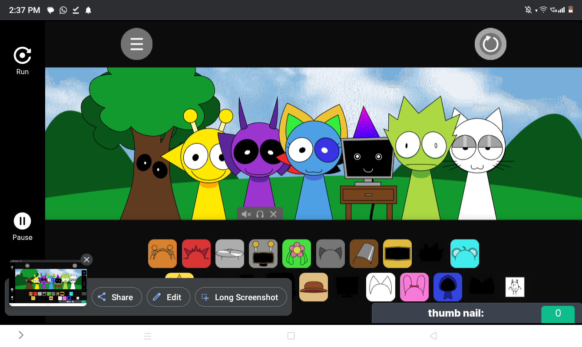Pause the game with the Pause button

(22, 221)
